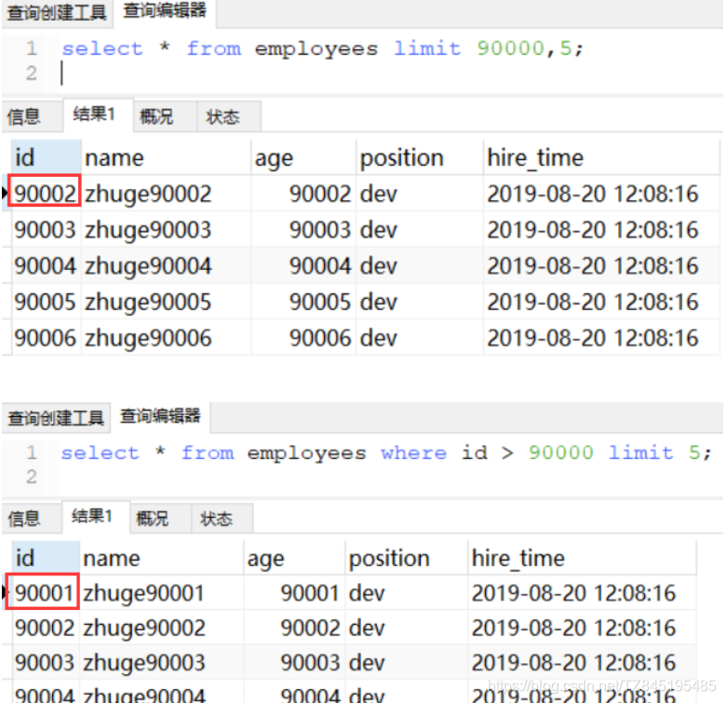Viewport: 725px width, 703px height.
Task: Switch to the upper 查询编辑器 tab
Action: tap(165, 11)
